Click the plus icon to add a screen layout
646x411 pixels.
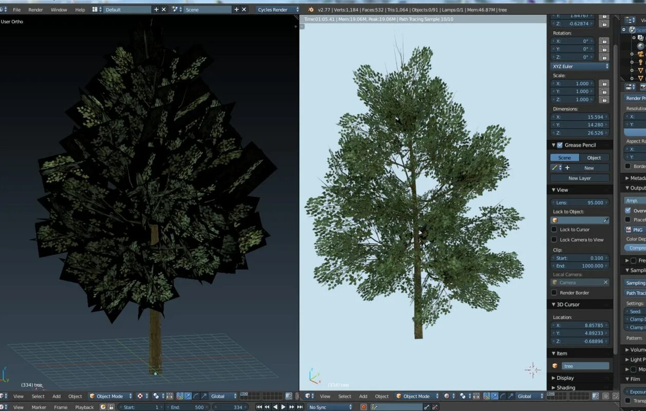pos(156,9)
